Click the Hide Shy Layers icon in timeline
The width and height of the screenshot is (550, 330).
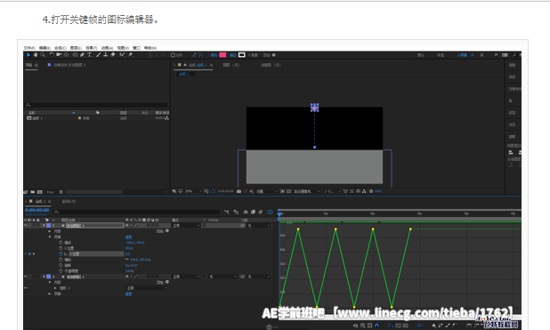[x=246, y=212]
